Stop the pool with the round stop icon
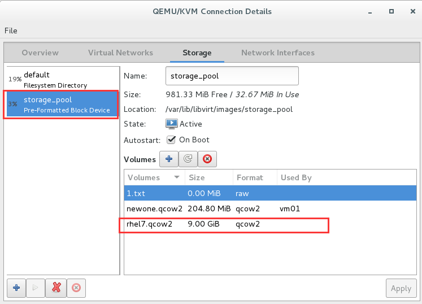Viewport: 422px width, 304px height. (76, 288)
